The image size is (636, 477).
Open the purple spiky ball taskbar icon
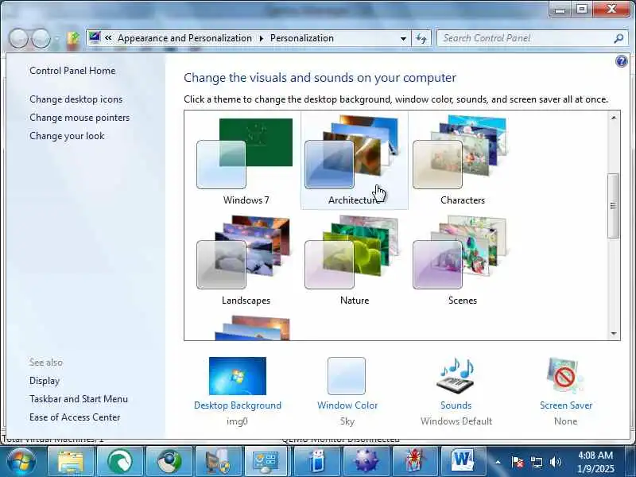(366, 462)
